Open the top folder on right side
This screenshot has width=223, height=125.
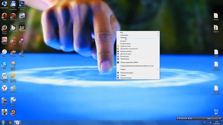pos(216,17)
